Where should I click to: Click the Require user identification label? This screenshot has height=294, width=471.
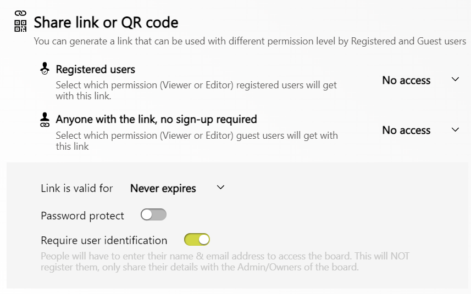104,240
